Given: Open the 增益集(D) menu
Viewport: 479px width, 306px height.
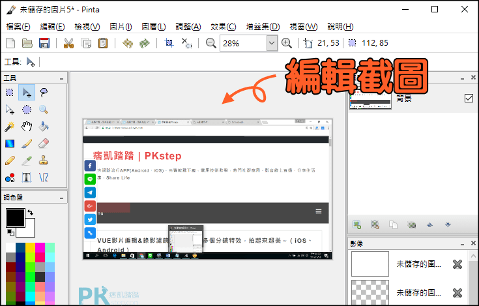Looking at the screenshot, I should (263, 27).
